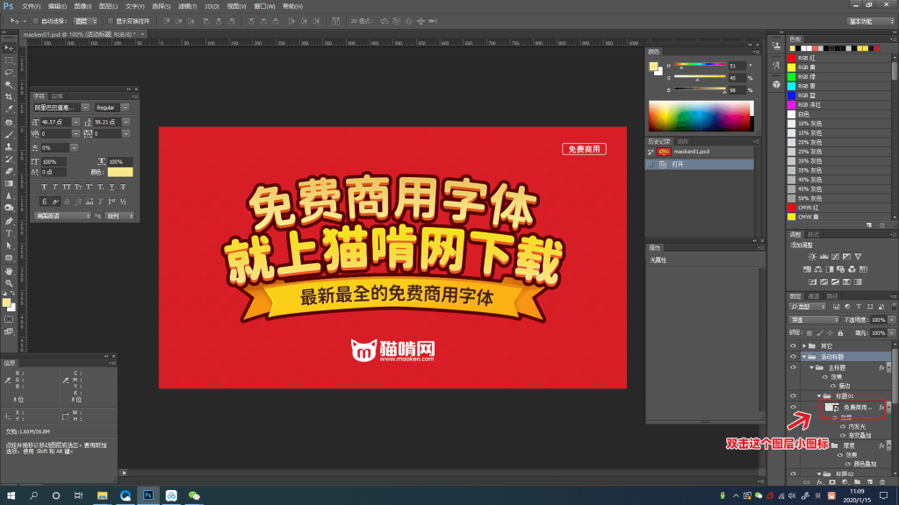The image size is (899, 505).
Task: Select the maoken01.psd history snapshot
Action: (700, 152)
